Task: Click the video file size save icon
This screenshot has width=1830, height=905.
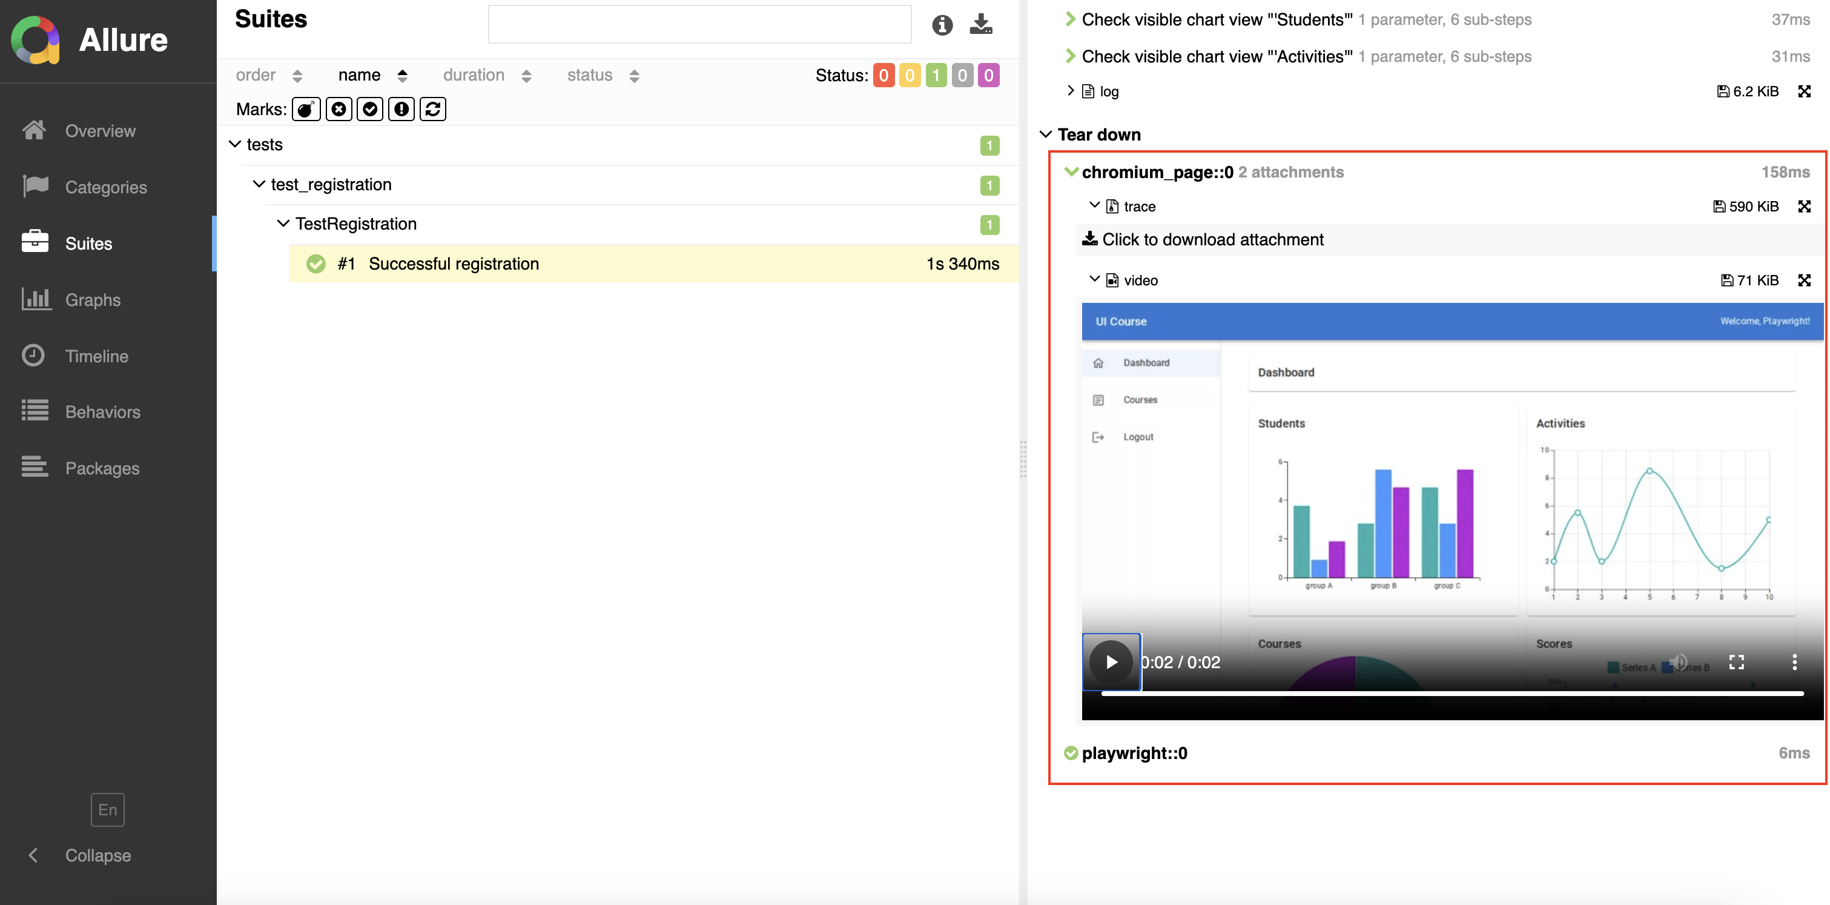Action: tap(1727, 280)
